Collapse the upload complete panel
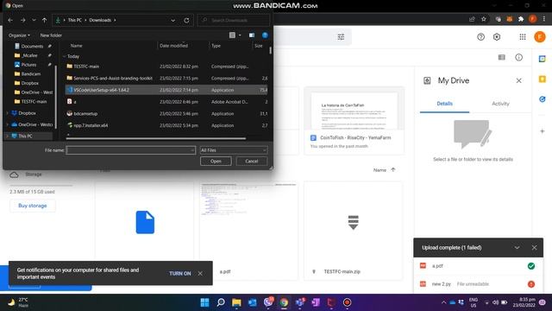552x311 pixels. click(x=517, y=248)
